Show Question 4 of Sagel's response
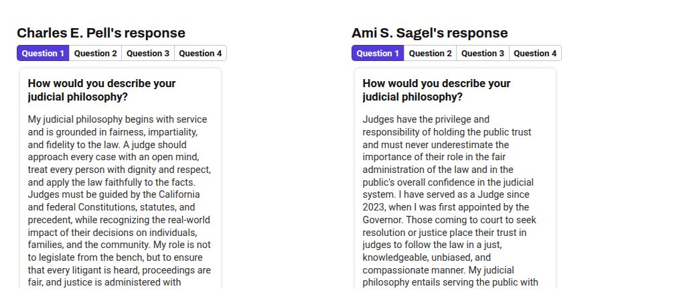 tap(535, 54)
